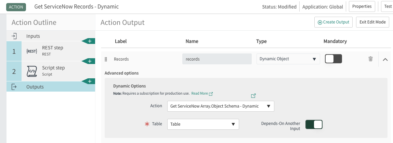This screenshot has height=143, width=393.
Task: Select step 1 REST step
Action: tap(51, 51)
